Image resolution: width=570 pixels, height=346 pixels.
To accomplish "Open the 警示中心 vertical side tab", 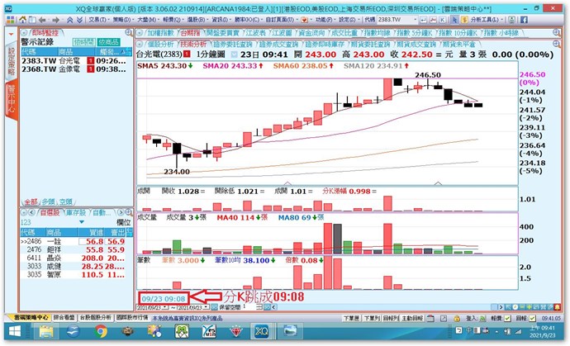I will (x=10, y=101).
